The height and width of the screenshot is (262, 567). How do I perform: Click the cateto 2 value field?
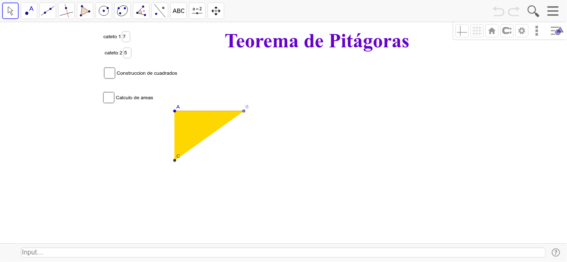[127, 53]
